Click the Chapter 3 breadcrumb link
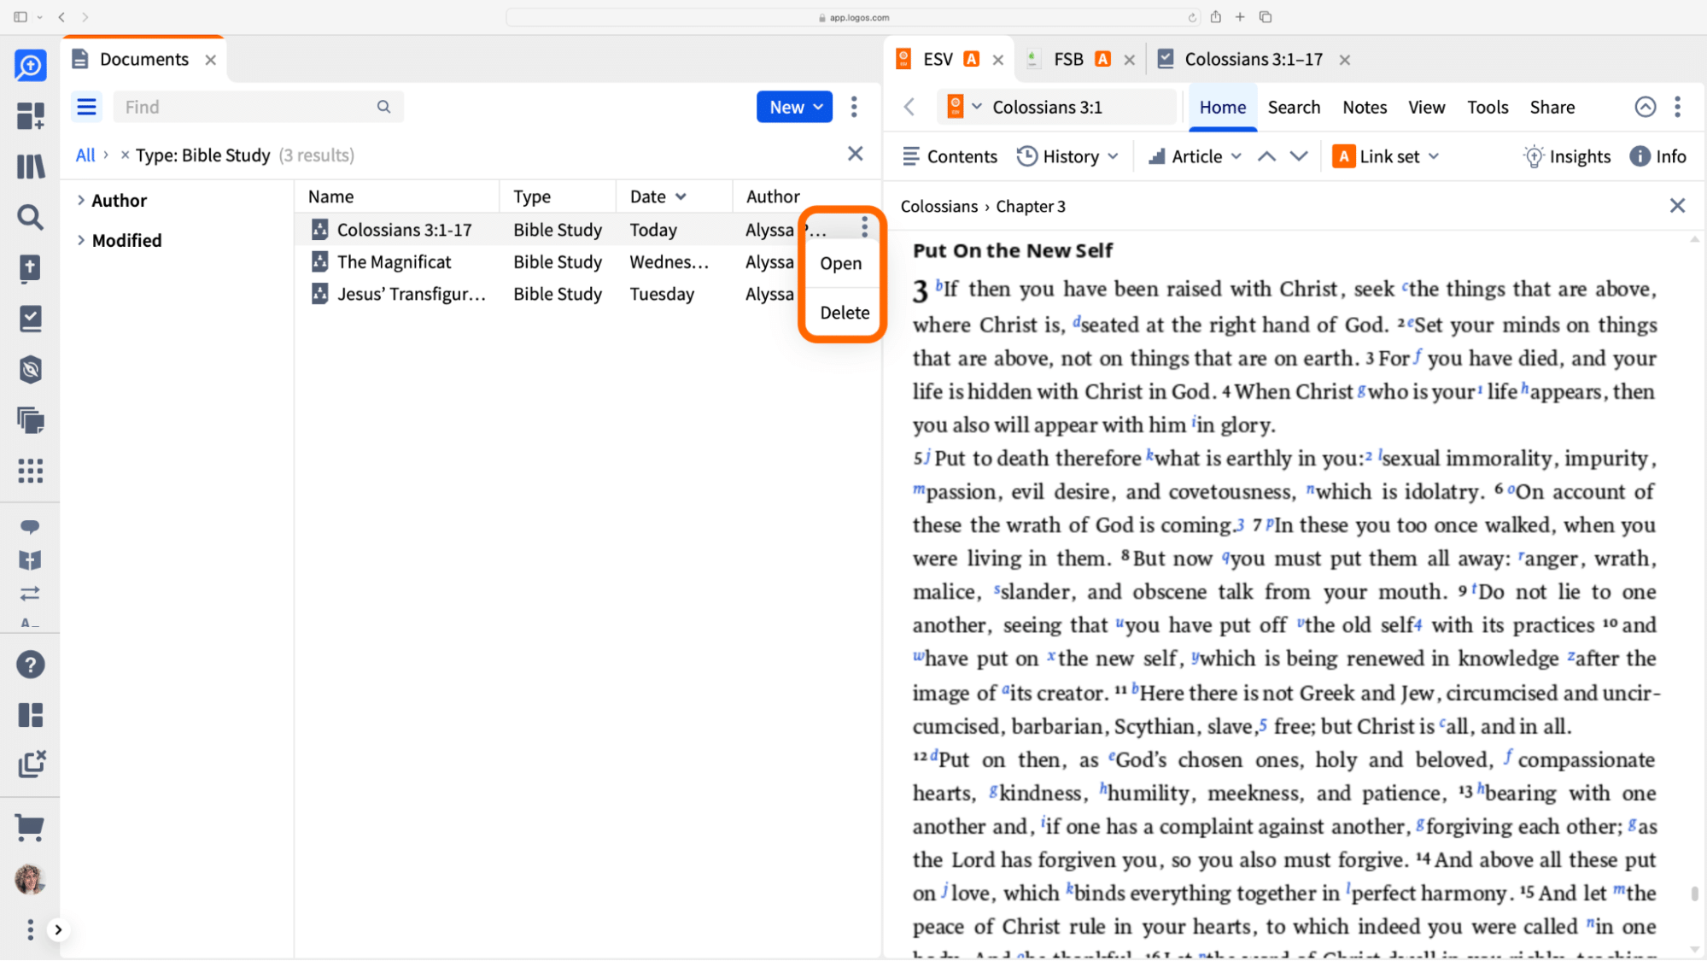 [x=1031, y=206]
